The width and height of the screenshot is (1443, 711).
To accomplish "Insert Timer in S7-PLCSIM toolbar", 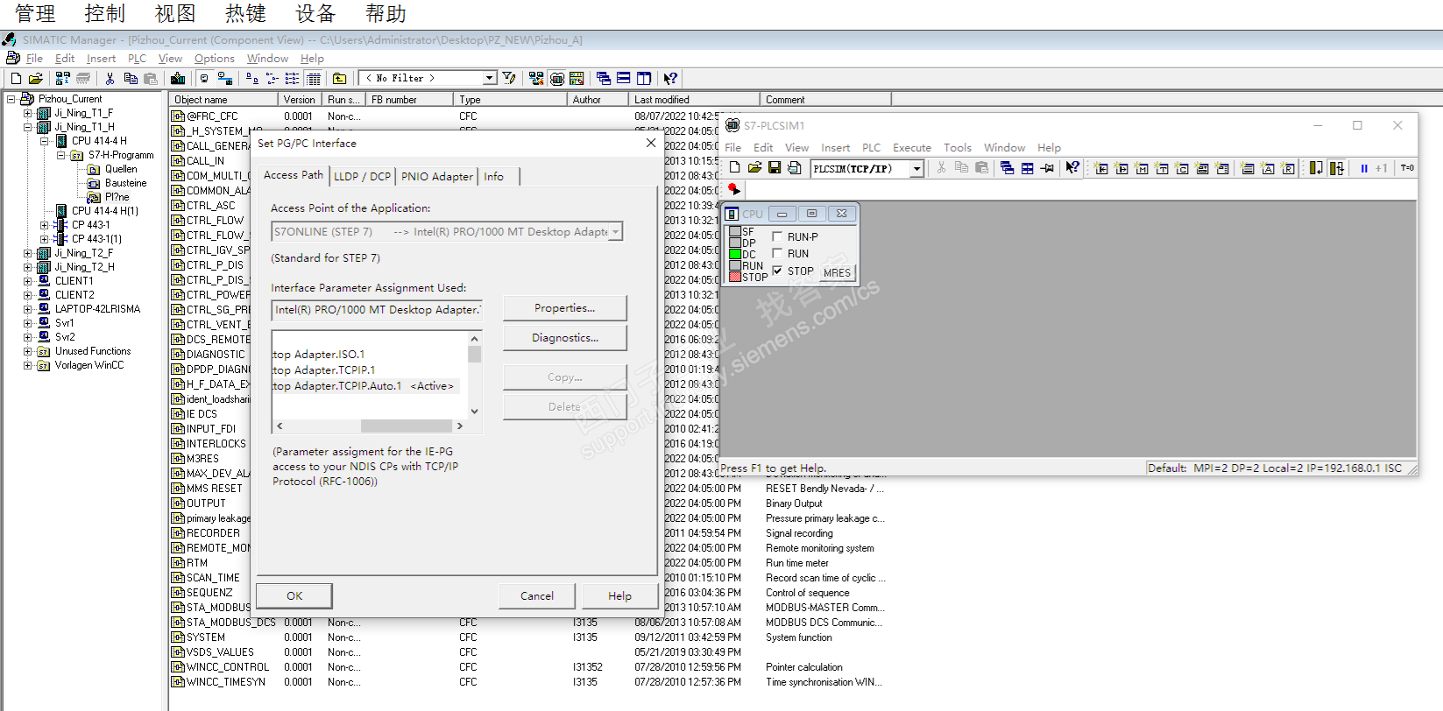I will pos(1163,168).
